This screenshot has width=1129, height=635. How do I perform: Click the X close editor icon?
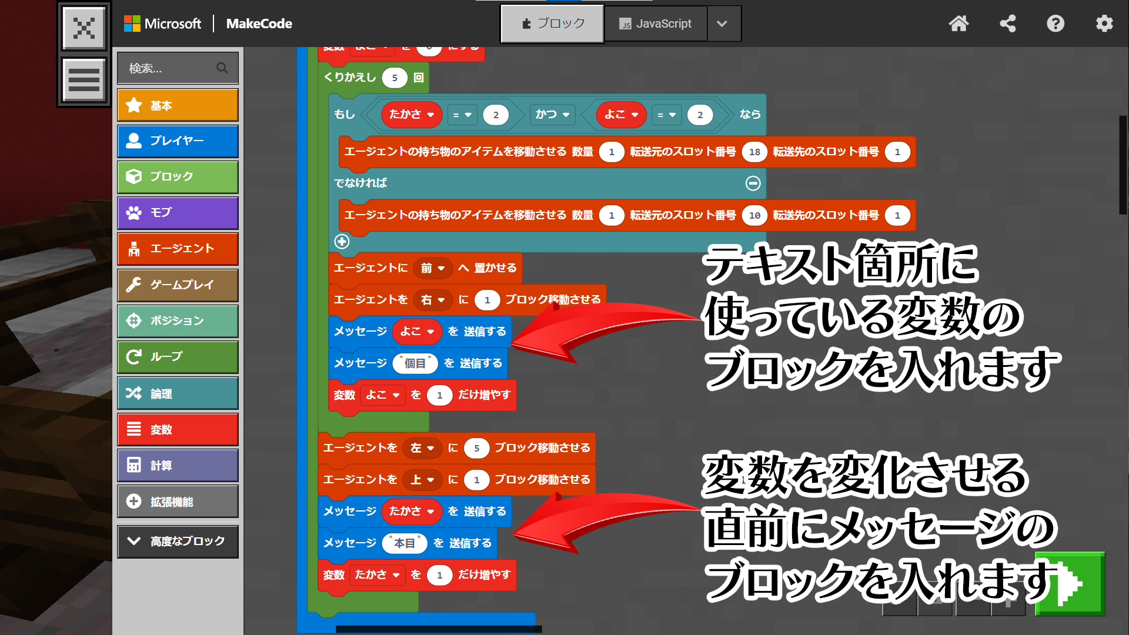84,28
